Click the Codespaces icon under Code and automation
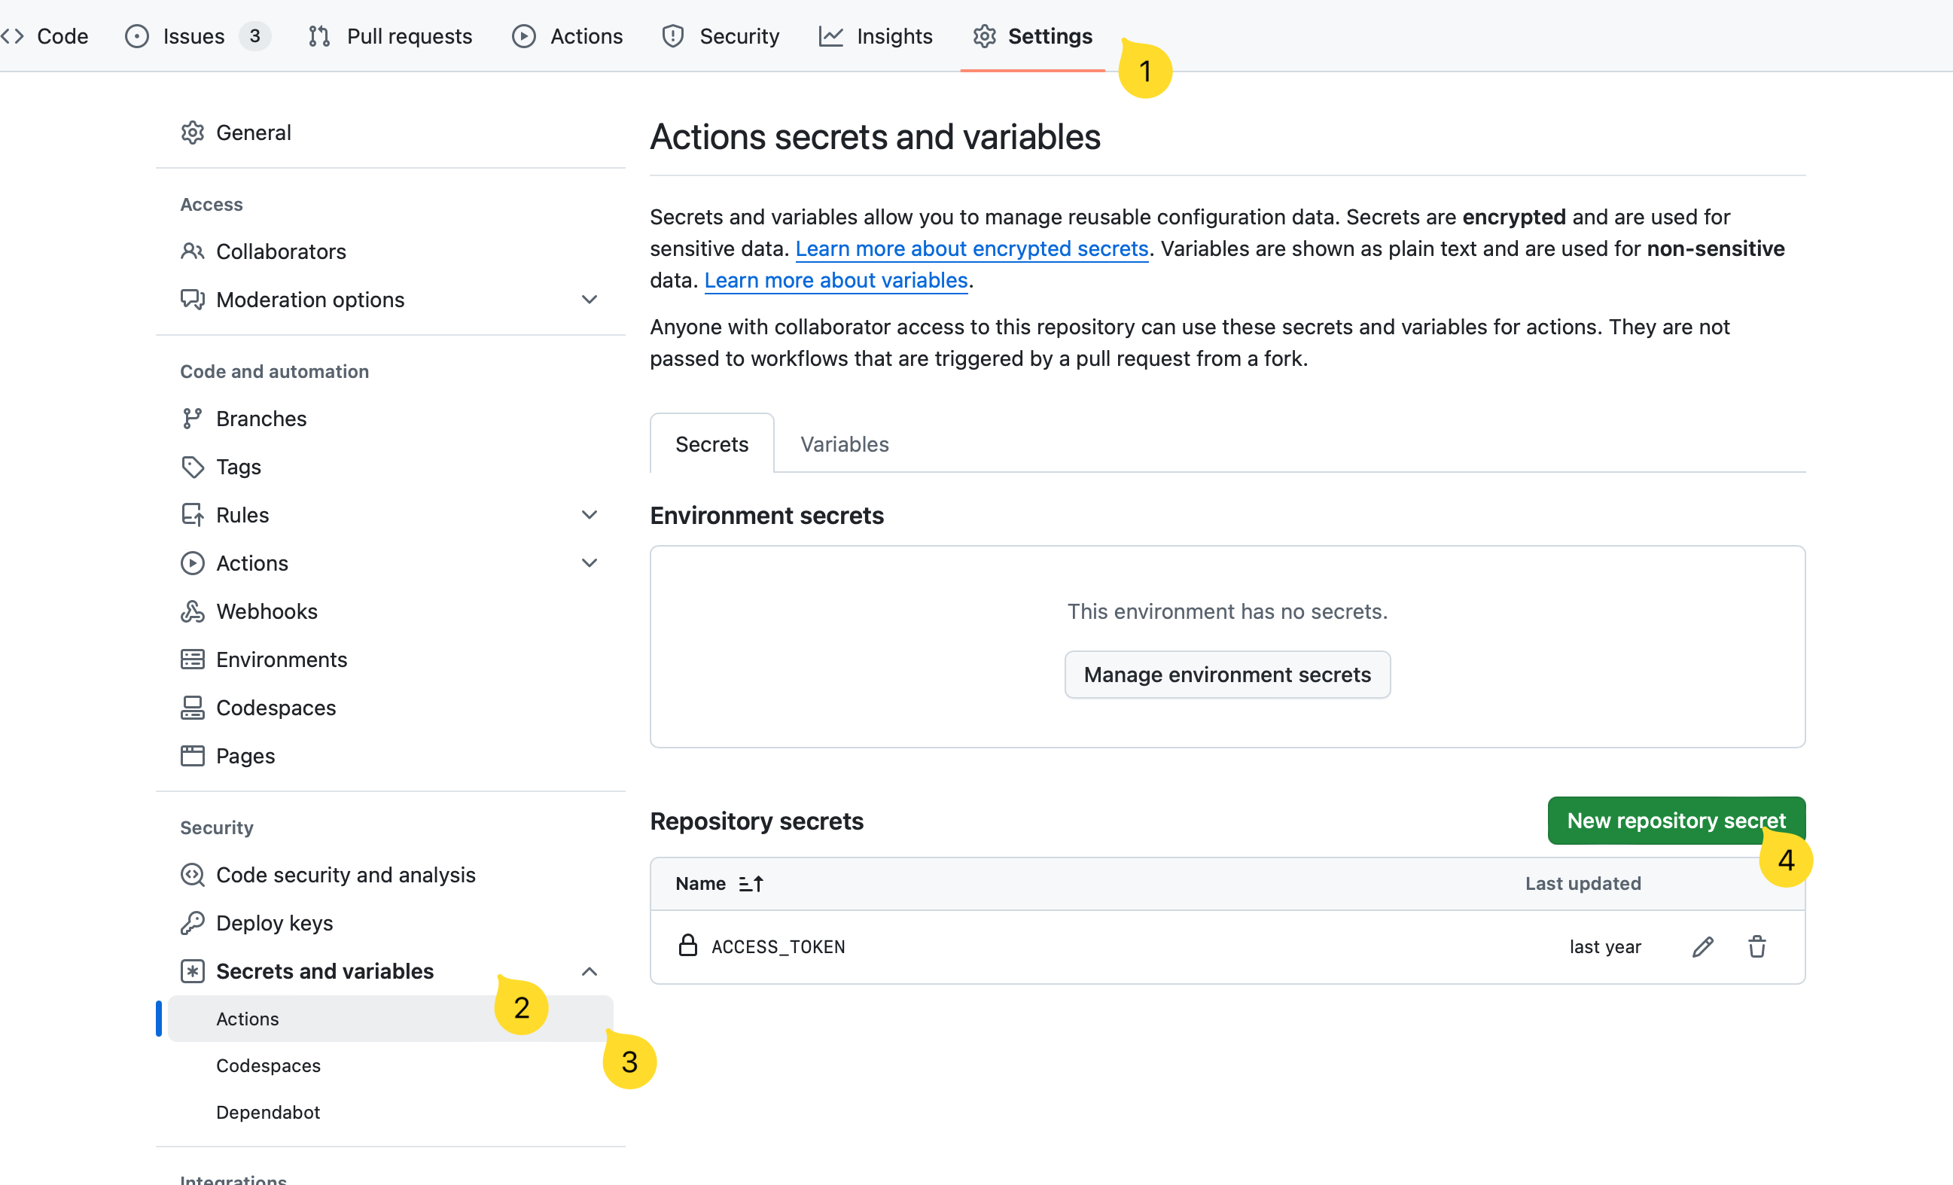The image size is (1953, 1185). pyautogui.click(x=193, y=708)
